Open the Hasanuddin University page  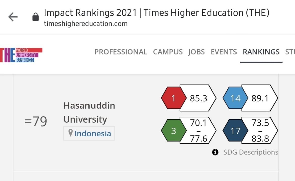point(89,112)
